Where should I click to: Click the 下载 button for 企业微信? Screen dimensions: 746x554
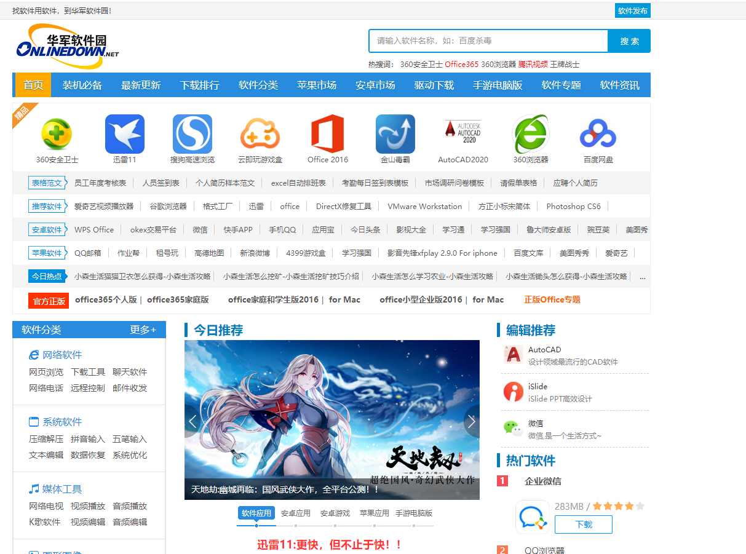click(584, 524)
